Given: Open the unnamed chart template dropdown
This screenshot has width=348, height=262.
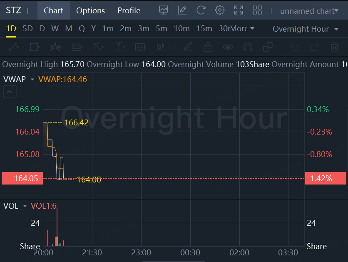Looking at the screenshot, I should (x=308, y=11).
